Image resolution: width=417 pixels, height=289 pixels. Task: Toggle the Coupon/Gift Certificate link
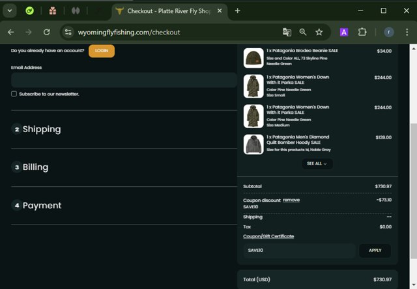268,236
